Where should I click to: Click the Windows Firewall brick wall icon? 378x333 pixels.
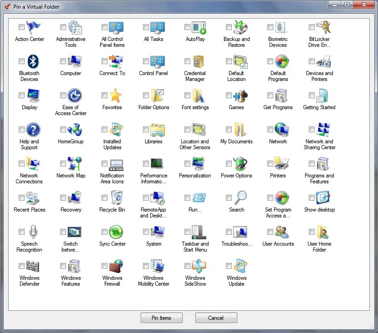116,266
